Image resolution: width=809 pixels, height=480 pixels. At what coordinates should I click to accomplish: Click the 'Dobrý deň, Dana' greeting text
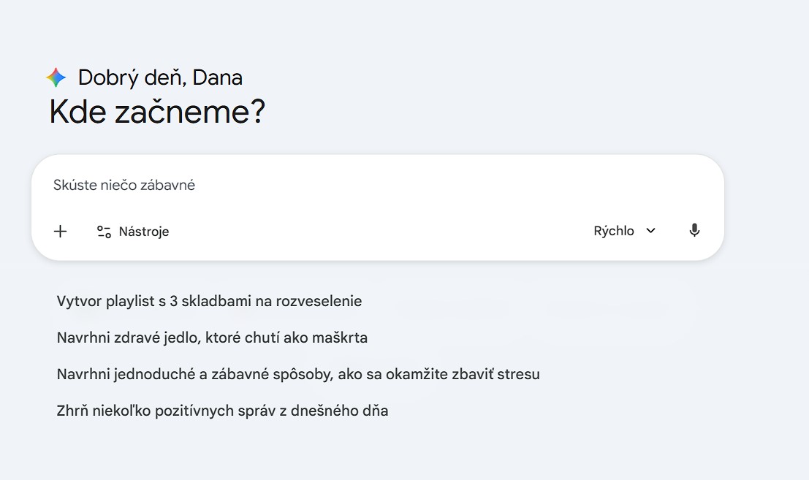(160, 77)
